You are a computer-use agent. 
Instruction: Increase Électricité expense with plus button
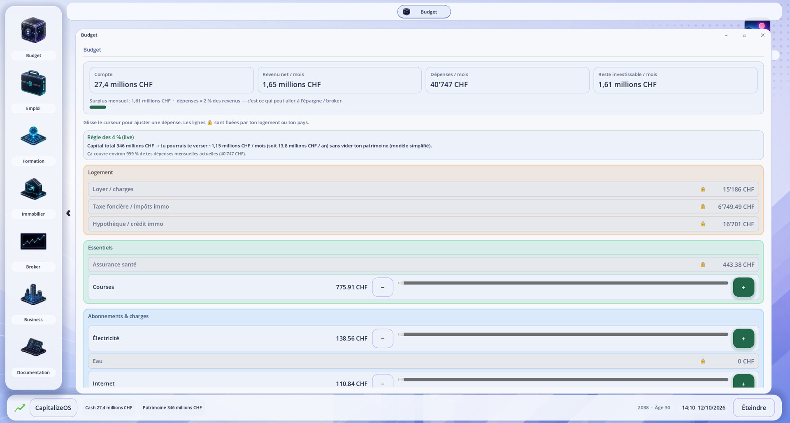click(x=744, y=338)
